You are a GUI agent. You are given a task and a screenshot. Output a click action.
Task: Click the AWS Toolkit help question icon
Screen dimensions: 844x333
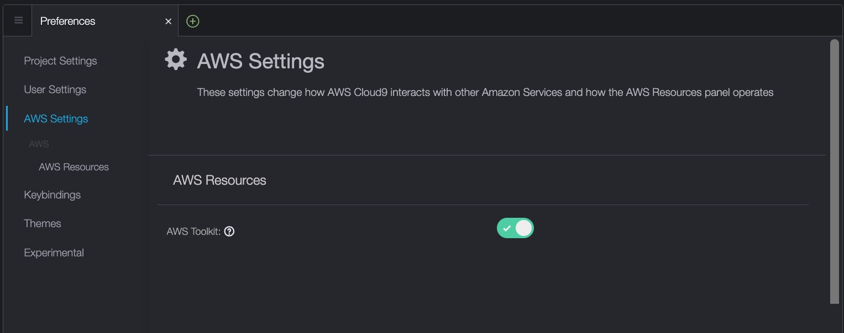pyautogui.click(x=229, y=232)
